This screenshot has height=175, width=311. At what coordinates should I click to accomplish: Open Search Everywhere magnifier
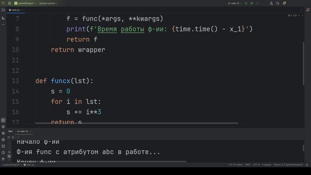[278, 3]
